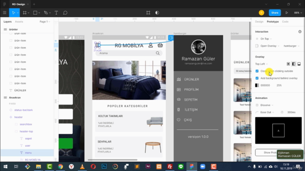Click ÇIKIŞ in the hamburger menu
305x171 pixels.
click(188, 120)
